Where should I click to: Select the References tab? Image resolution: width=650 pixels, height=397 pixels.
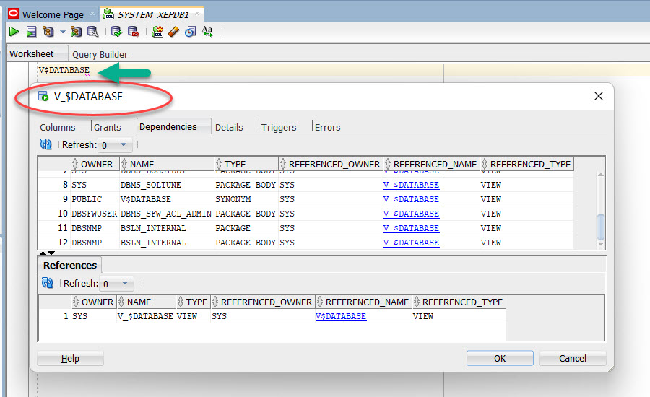69,265
